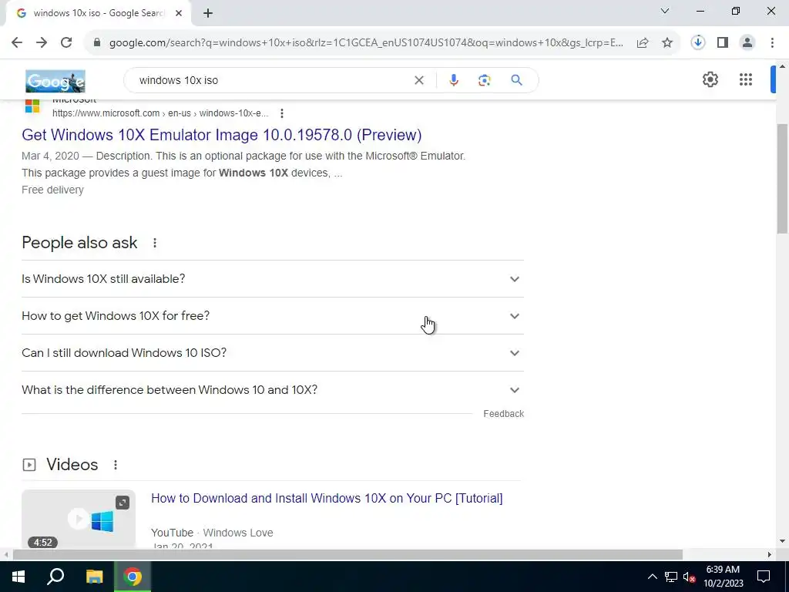The width and height of the screenshot is (789, 592).
Task: Open a new browser tab
Action: (208, 14)
